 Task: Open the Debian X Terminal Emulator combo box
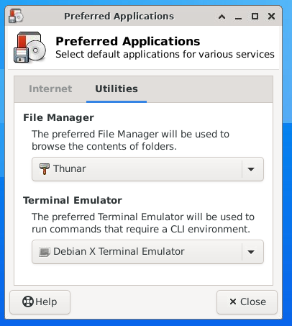pyautogui.click(x=147, y=252)
